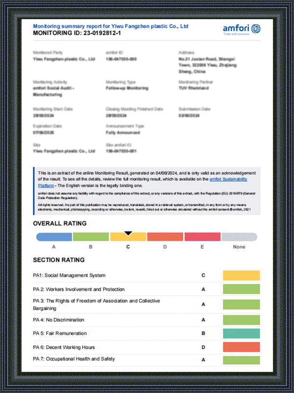Click the 'Follow-up Monitoring' type value
This screenshot has width=294, height=393.
pos(127,88)
